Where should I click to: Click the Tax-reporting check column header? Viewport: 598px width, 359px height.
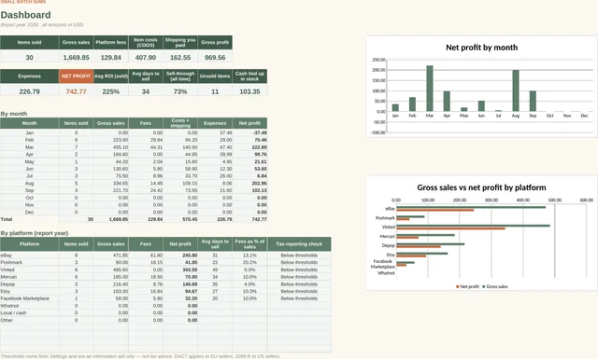pos(299,244)
